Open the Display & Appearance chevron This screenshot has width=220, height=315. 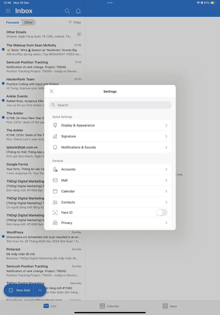coord(166,125)
